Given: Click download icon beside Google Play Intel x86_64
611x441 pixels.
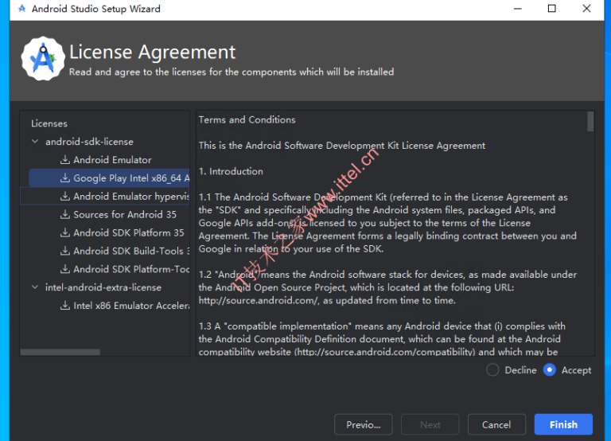Looking at the screenshot, I should [x=65, y=178].
